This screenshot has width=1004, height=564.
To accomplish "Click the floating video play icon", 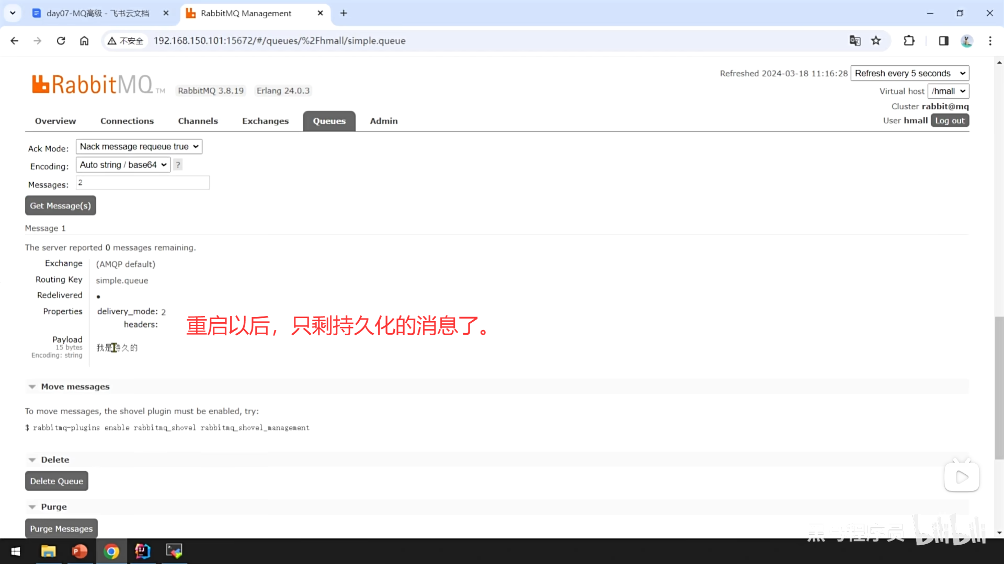I will 962,477.
